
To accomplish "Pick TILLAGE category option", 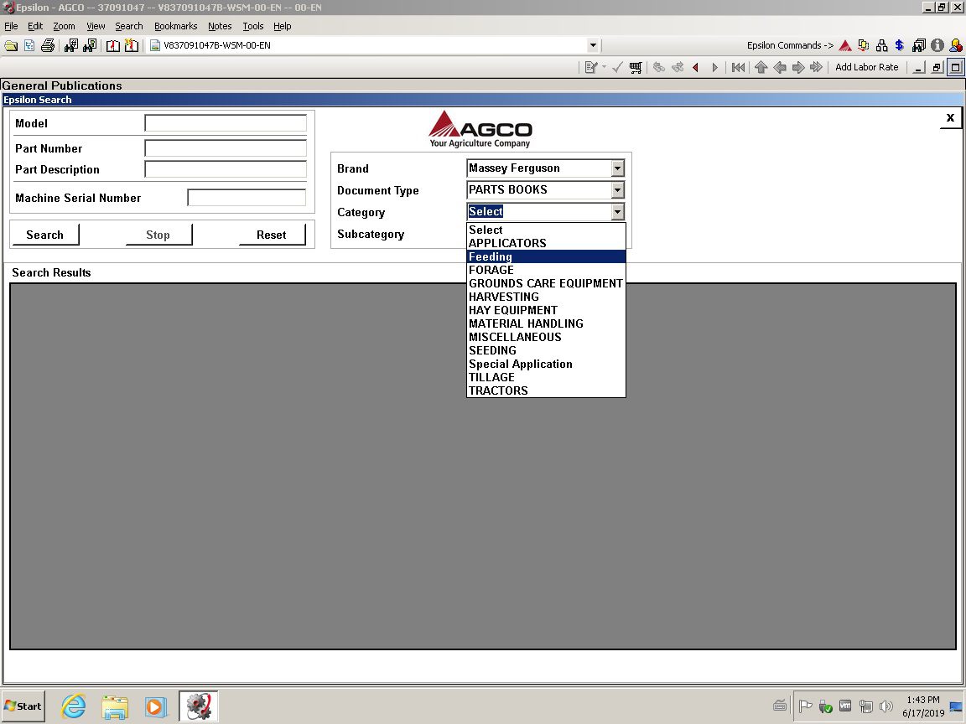I will pyautogui.click(x=546, y=377).
